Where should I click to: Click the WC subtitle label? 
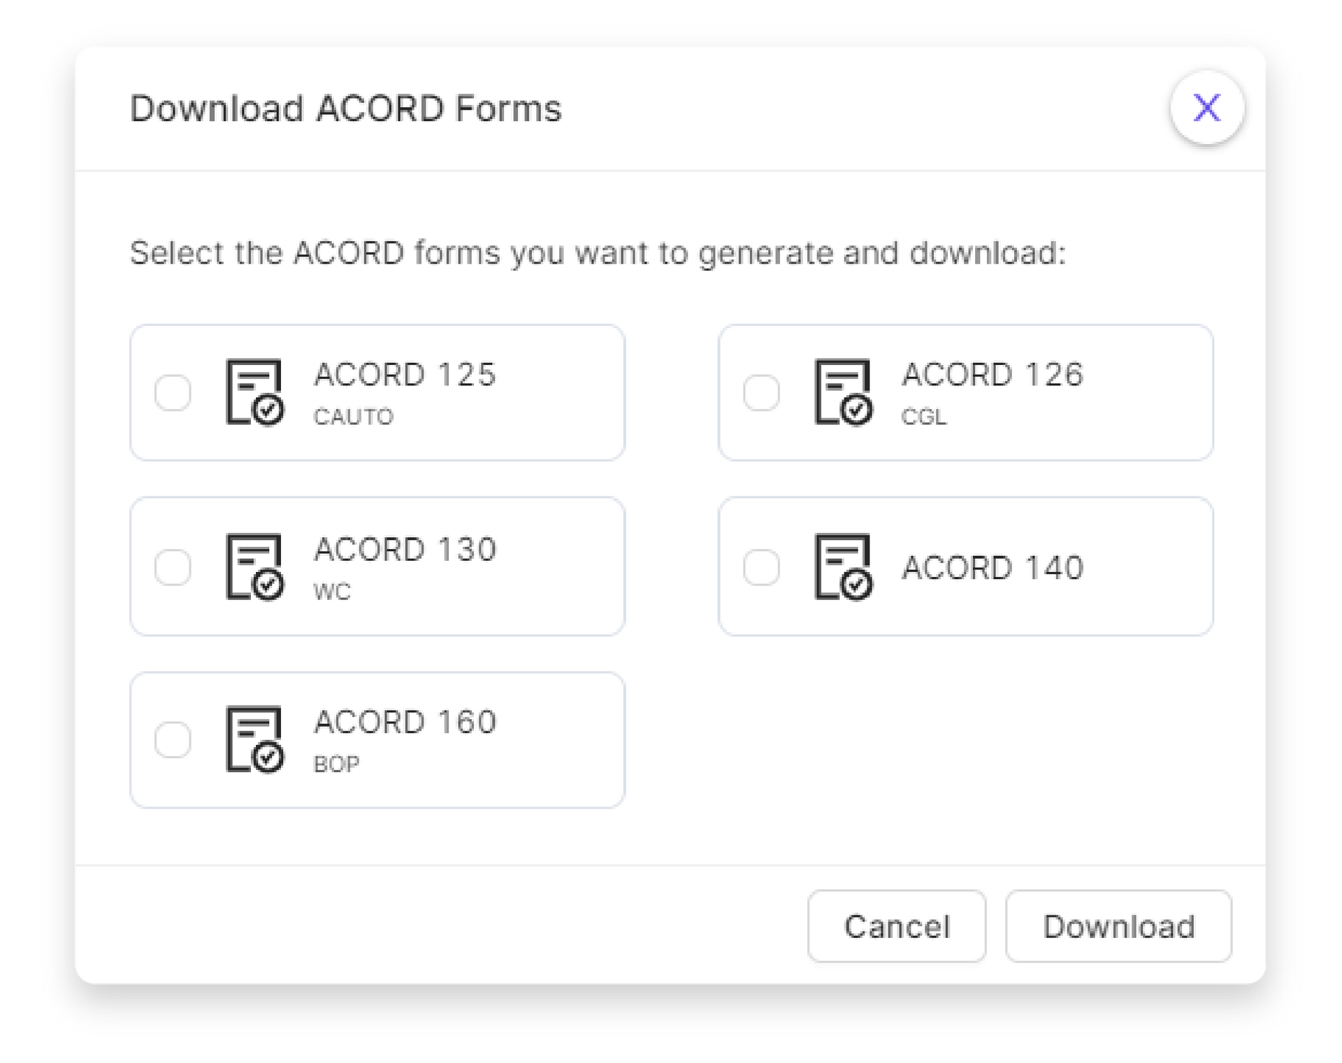click(332, 592)
